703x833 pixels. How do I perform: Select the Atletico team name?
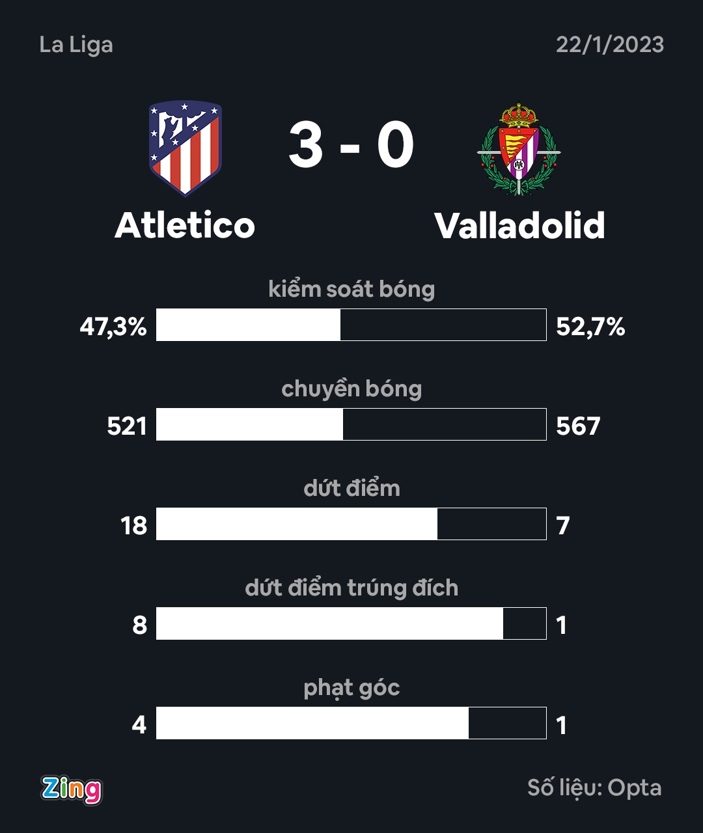click(x=185, y=225)
